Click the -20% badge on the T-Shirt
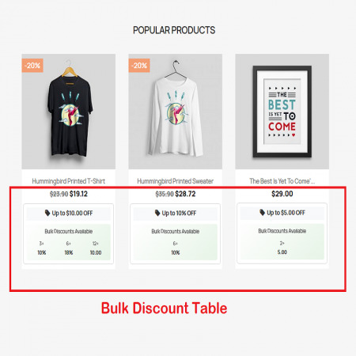This screenshot has width=356, height=356. pyautogui.click(x=32, y=66)
